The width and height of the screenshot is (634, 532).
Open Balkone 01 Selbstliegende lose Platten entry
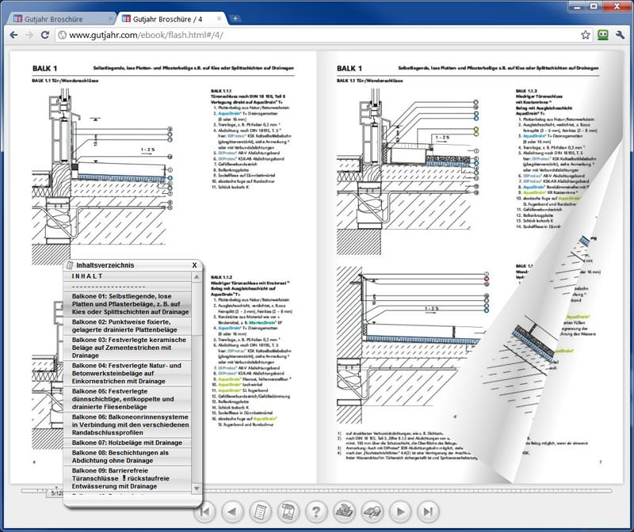(x=127, y=304)
